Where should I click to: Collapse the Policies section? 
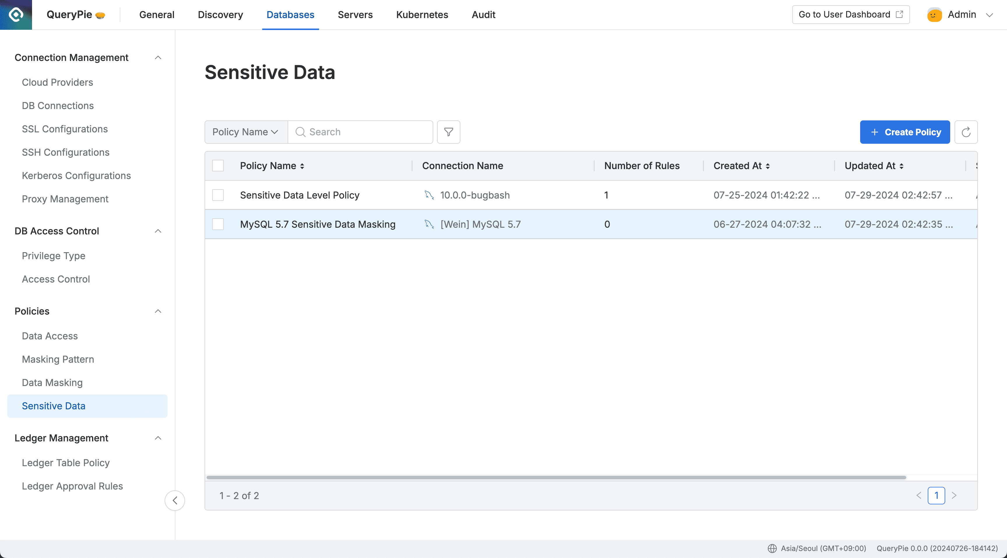click(x=158, y=311)
